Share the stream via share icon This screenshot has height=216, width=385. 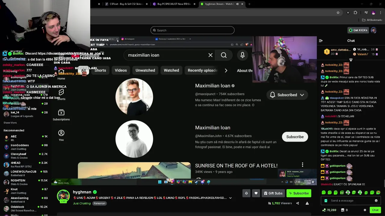click(x=297, y=203)
